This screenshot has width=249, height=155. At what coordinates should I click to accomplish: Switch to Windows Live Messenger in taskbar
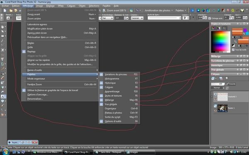tap(46, 152)
